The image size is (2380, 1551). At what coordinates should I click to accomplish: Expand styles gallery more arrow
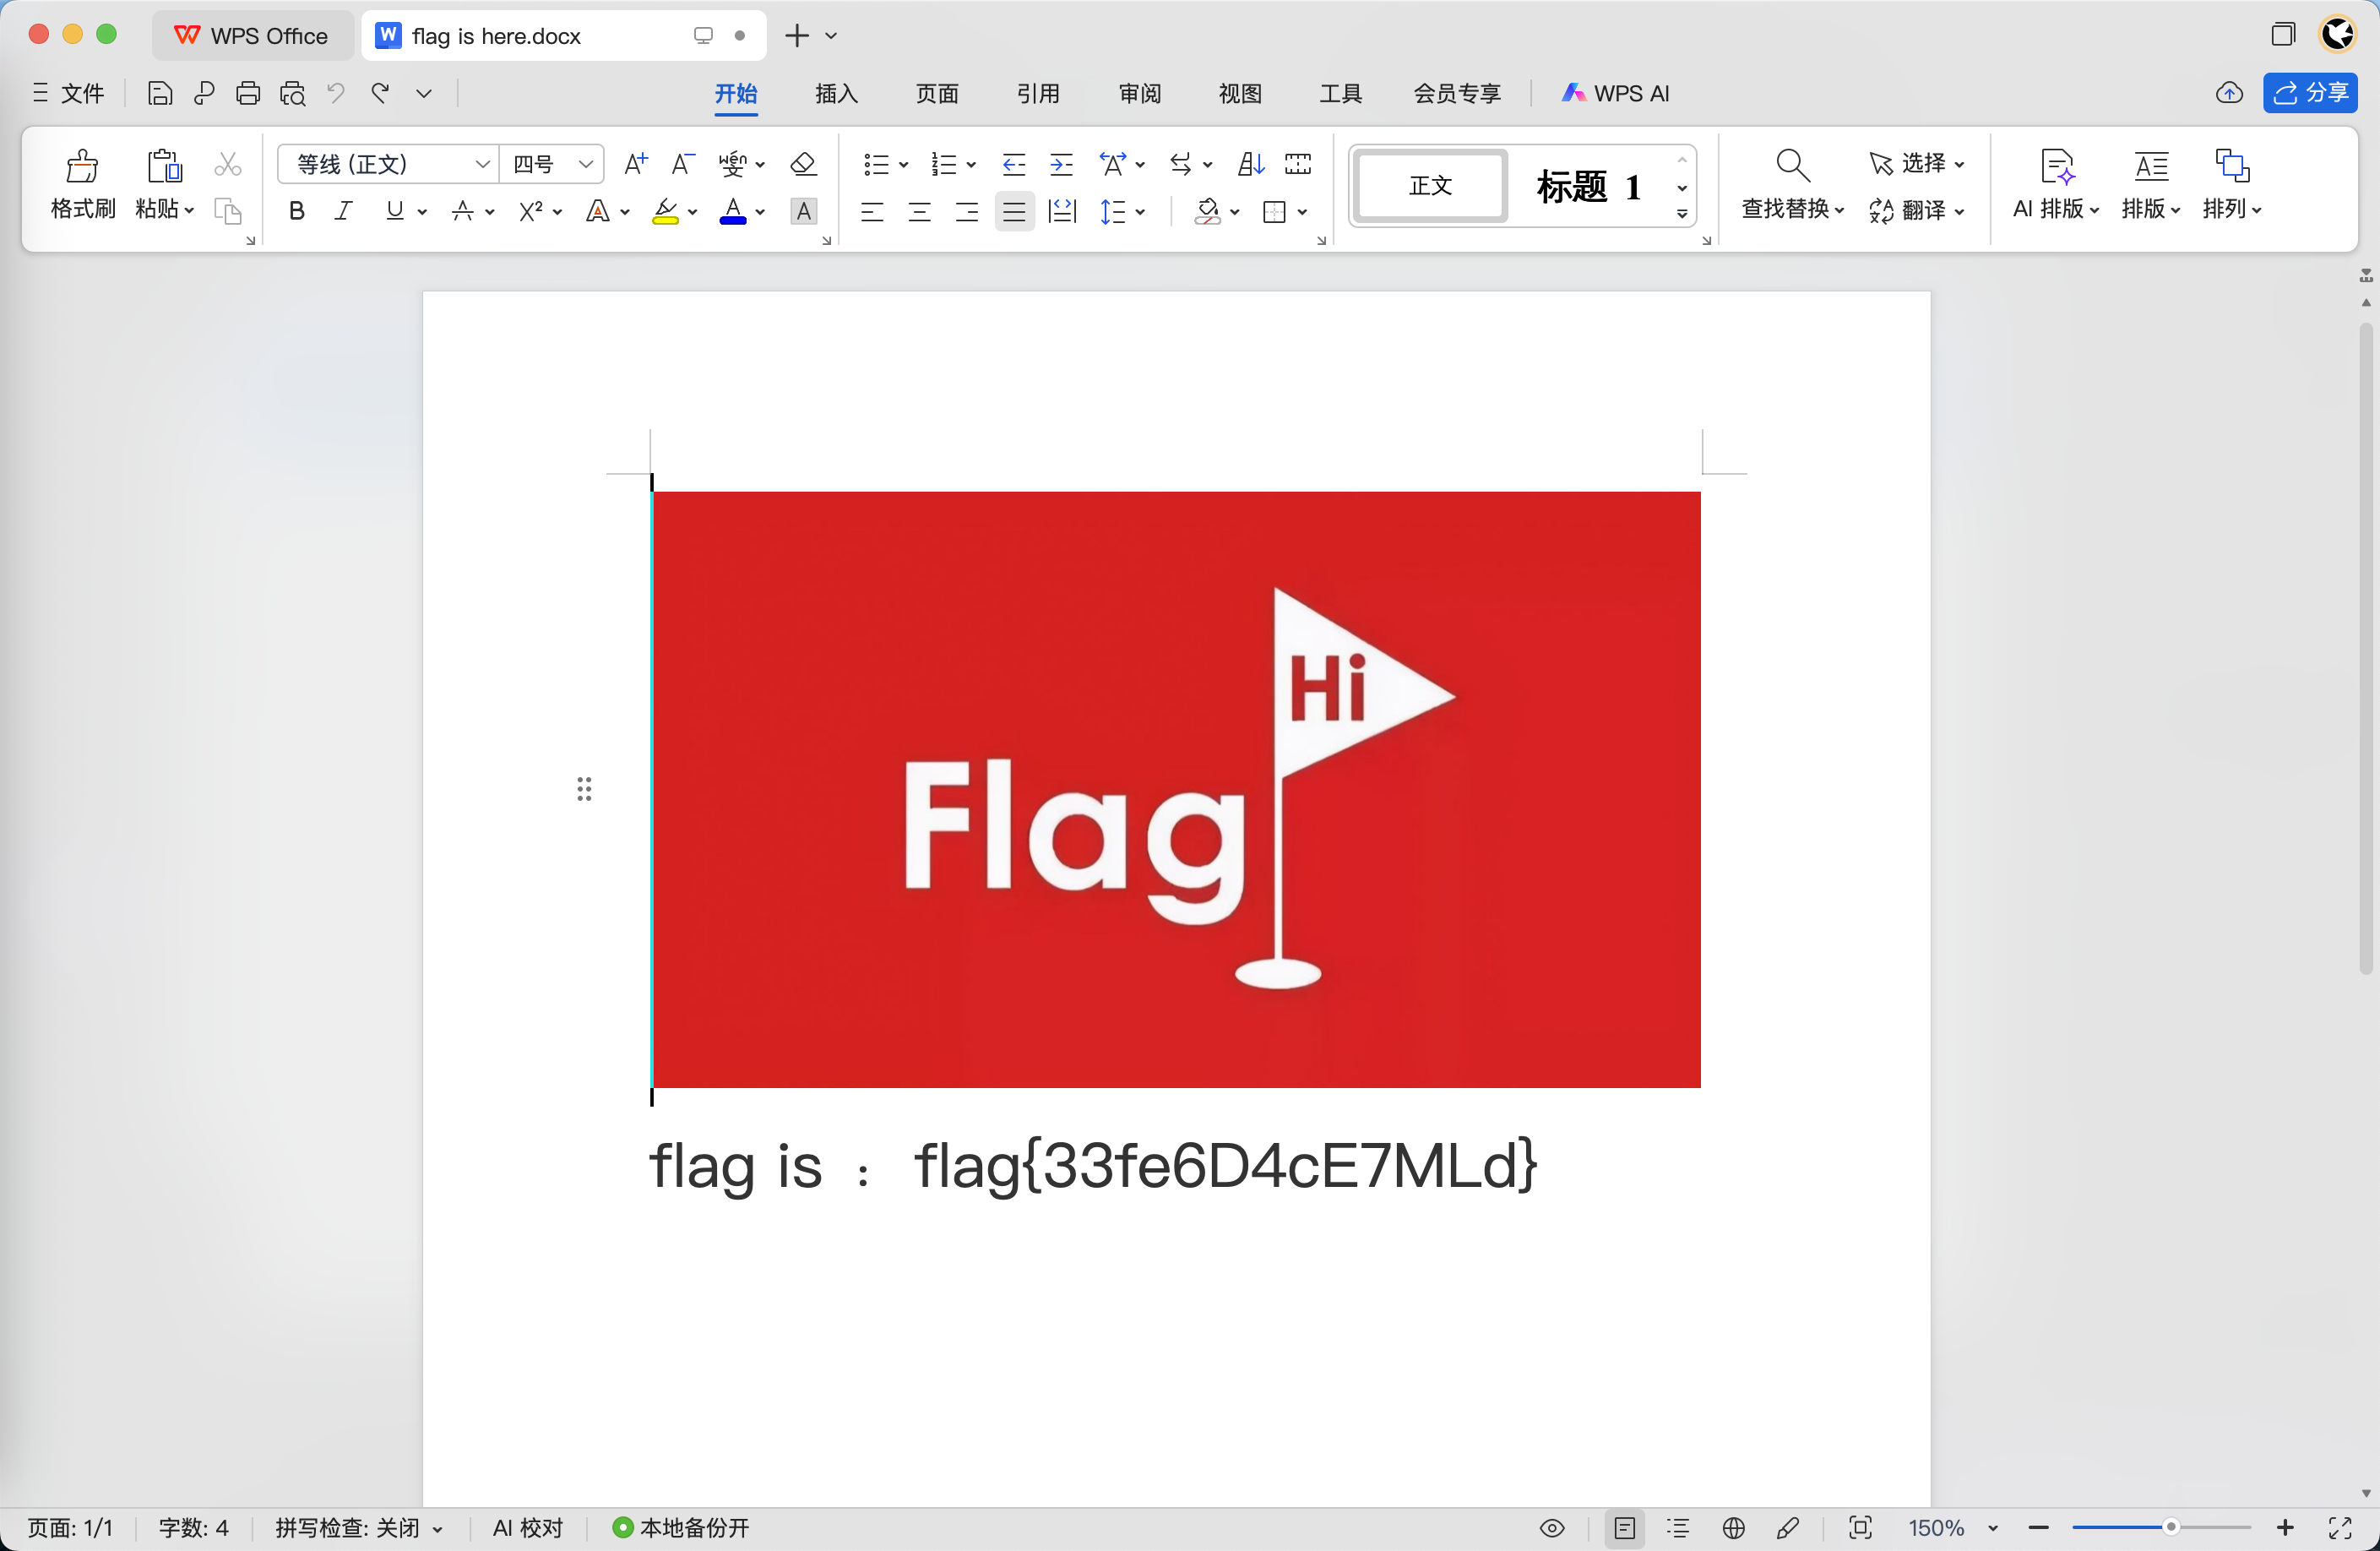(x=1682, y=214)
